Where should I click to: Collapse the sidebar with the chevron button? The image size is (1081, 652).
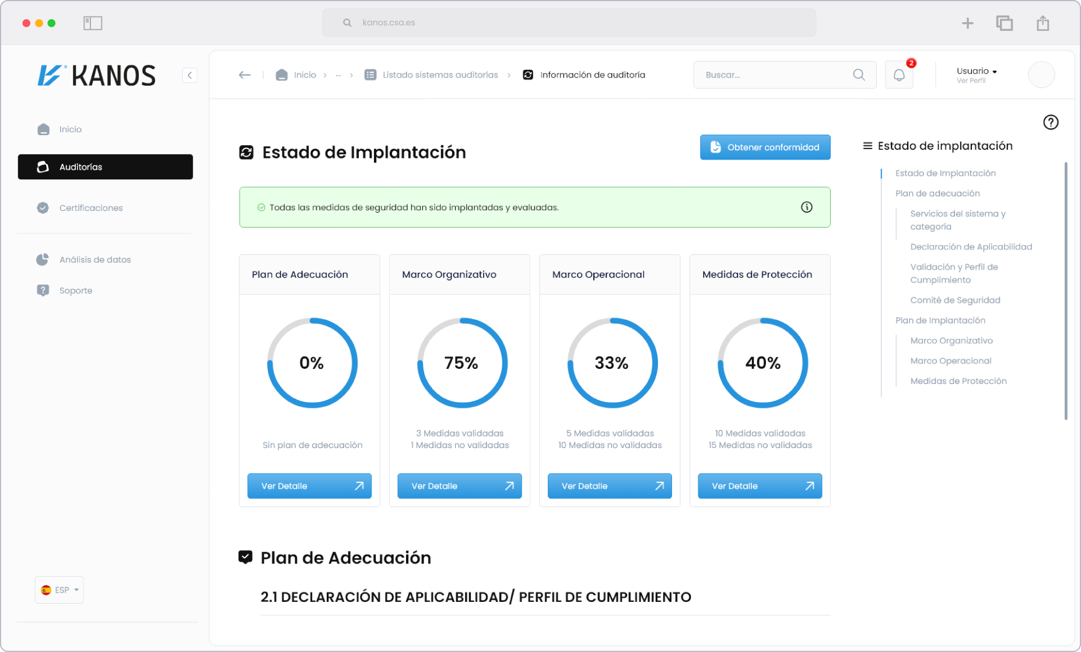(190, 75)
